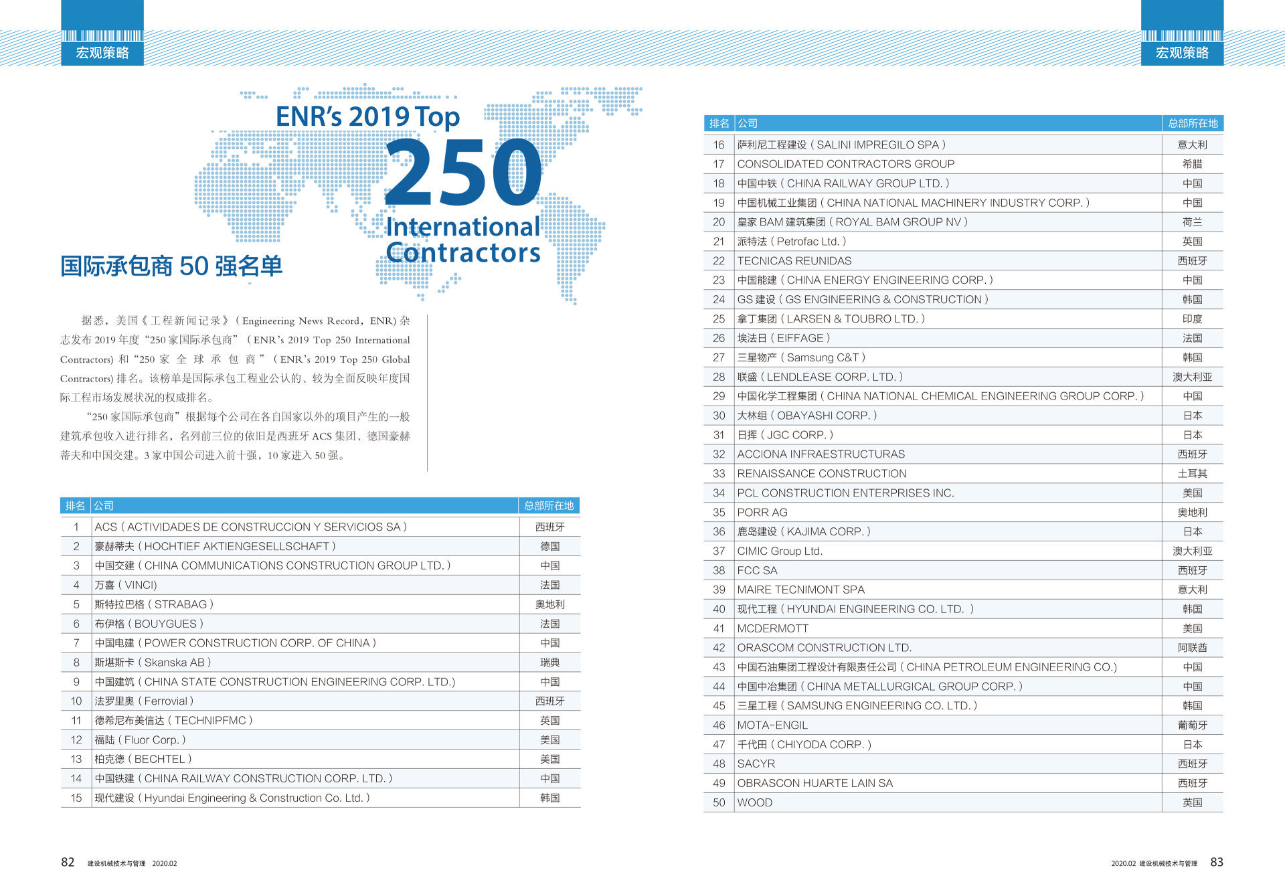
Task: Select row ACS ACTIVIDADES DE CONSTRUCCION Y SERVICIOS SA
Action: pyautogui.click(x=320, y=527)
